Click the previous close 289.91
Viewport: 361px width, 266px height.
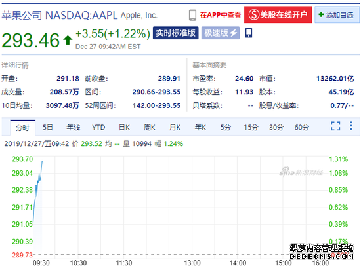point(169,79)
